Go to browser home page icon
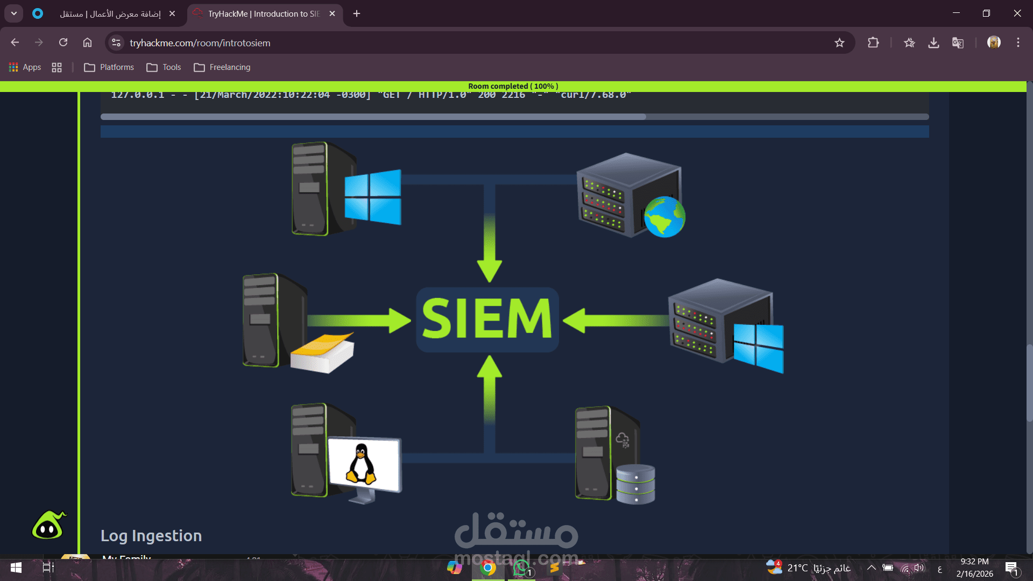1033x581 pixels. (87, 42)
